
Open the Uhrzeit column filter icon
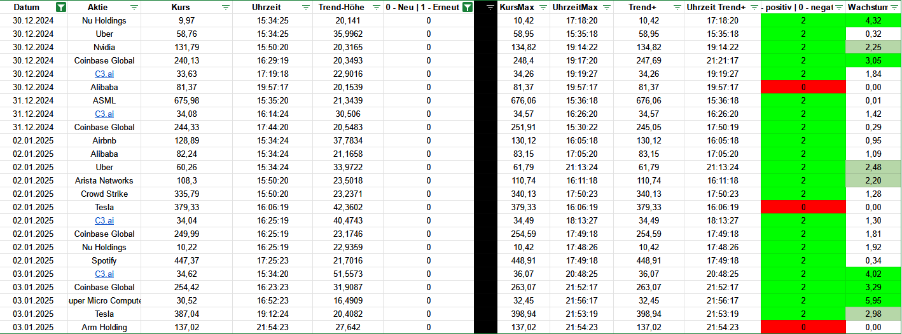click(306, 8)
